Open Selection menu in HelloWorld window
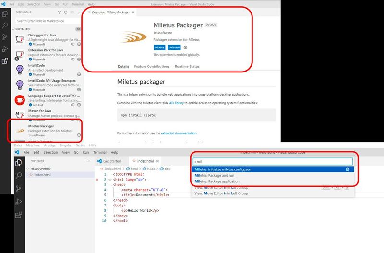The height and width of the screenshot is (253, 384). (51, 152)
